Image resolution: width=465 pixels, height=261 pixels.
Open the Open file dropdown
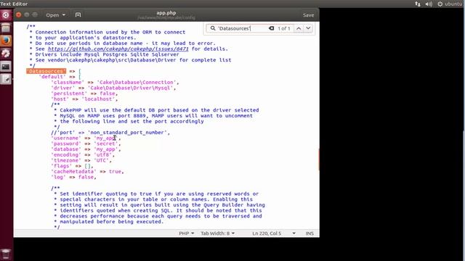coord(55,14)
